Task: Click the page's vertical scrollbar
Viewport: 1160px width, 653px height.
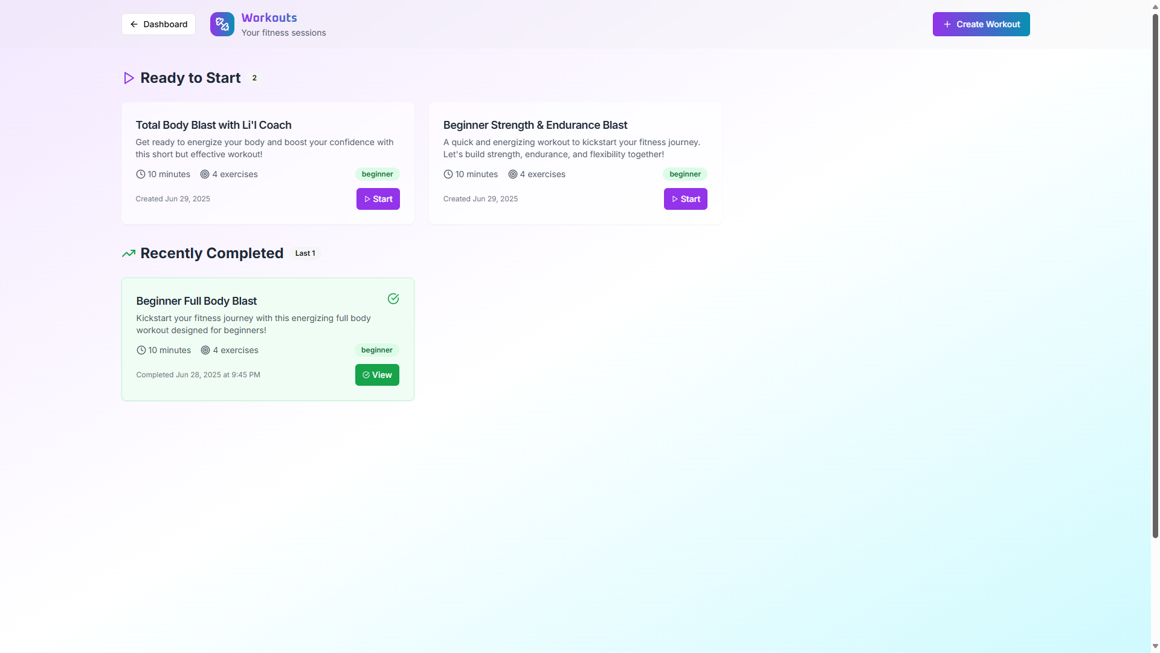Action: (1155, 272)
